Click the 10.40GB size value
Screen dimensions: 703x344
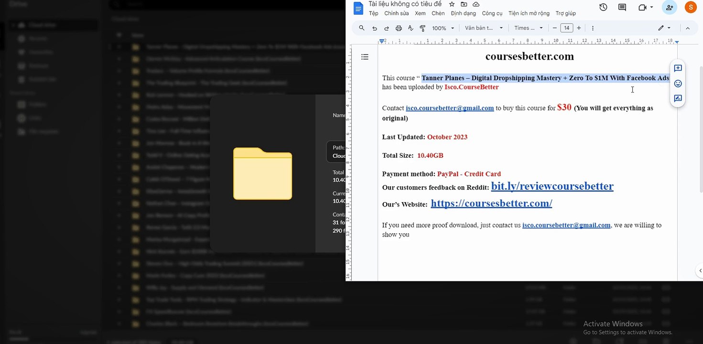point(430,155)
